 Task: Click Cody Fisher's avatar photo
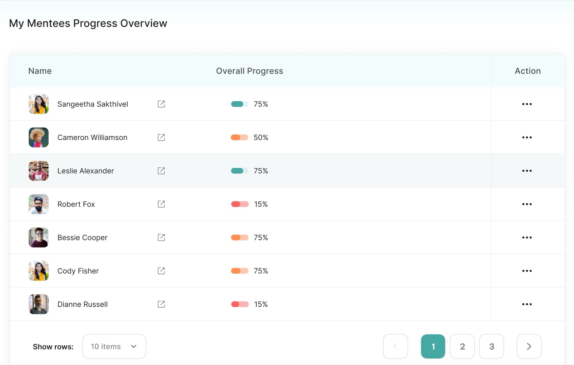38,271
